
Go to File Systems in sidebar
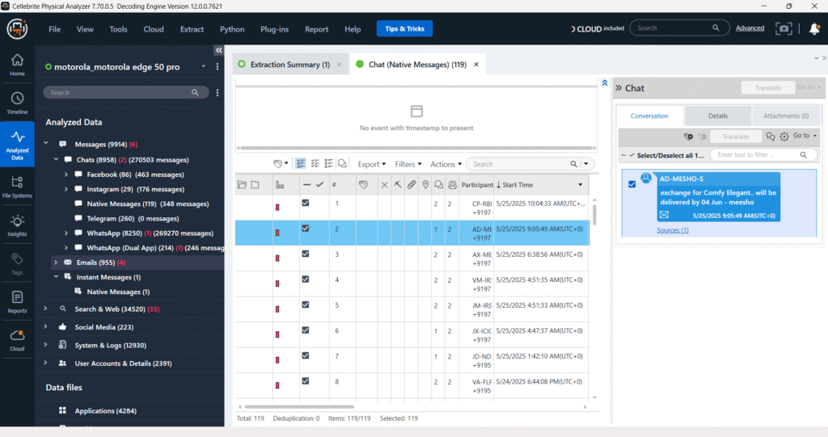[x=17, y=187]
